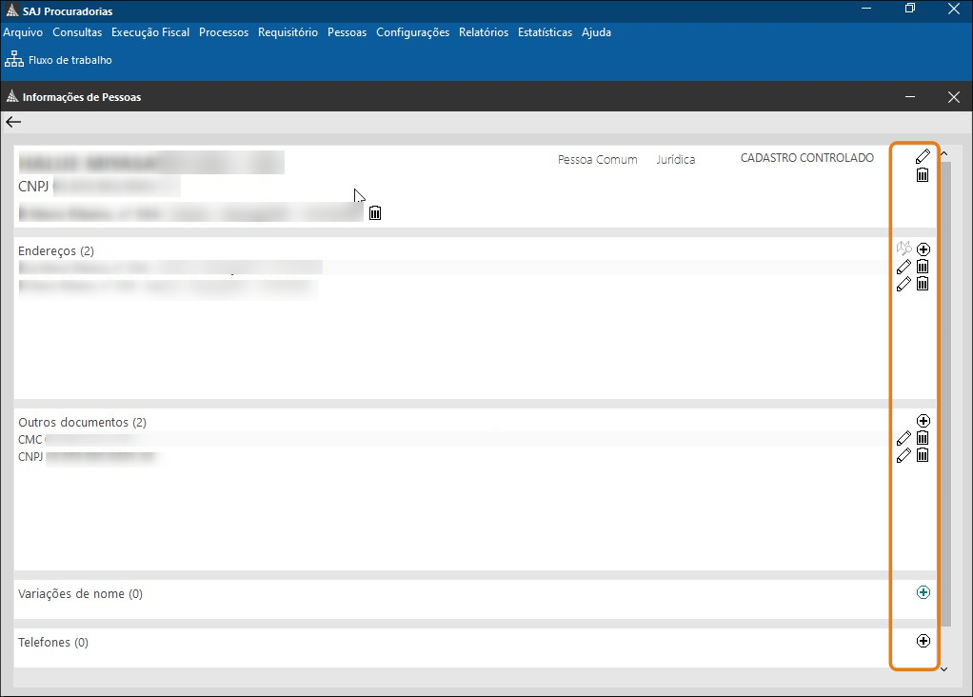Go back using the left arrow
Screen dimensions: 973x697
13,122
